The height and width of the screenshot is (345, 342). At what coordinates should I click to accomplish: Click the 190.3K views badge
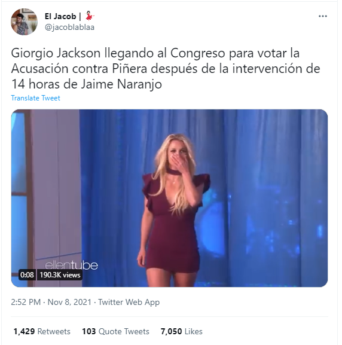click(x=60, y=275)
